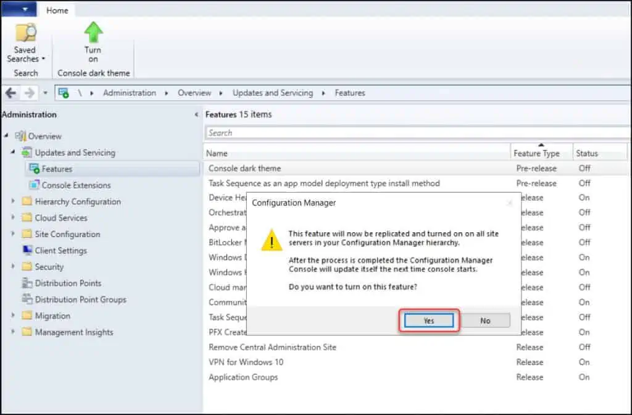This screenshot has height=415, width=632.
Task: Click in the Features Search field
Action: pos(418,133)
